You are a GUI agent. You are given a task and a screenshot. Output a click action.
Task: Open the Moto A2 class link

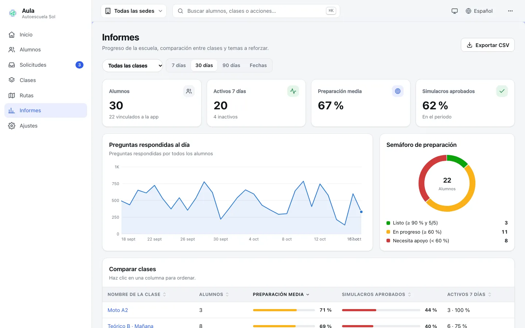click(118, 310)
